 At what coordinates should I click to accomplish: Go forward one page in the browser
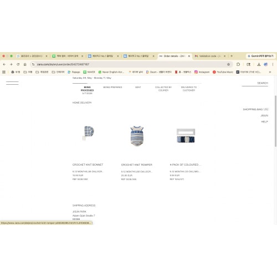coord(11,64)
